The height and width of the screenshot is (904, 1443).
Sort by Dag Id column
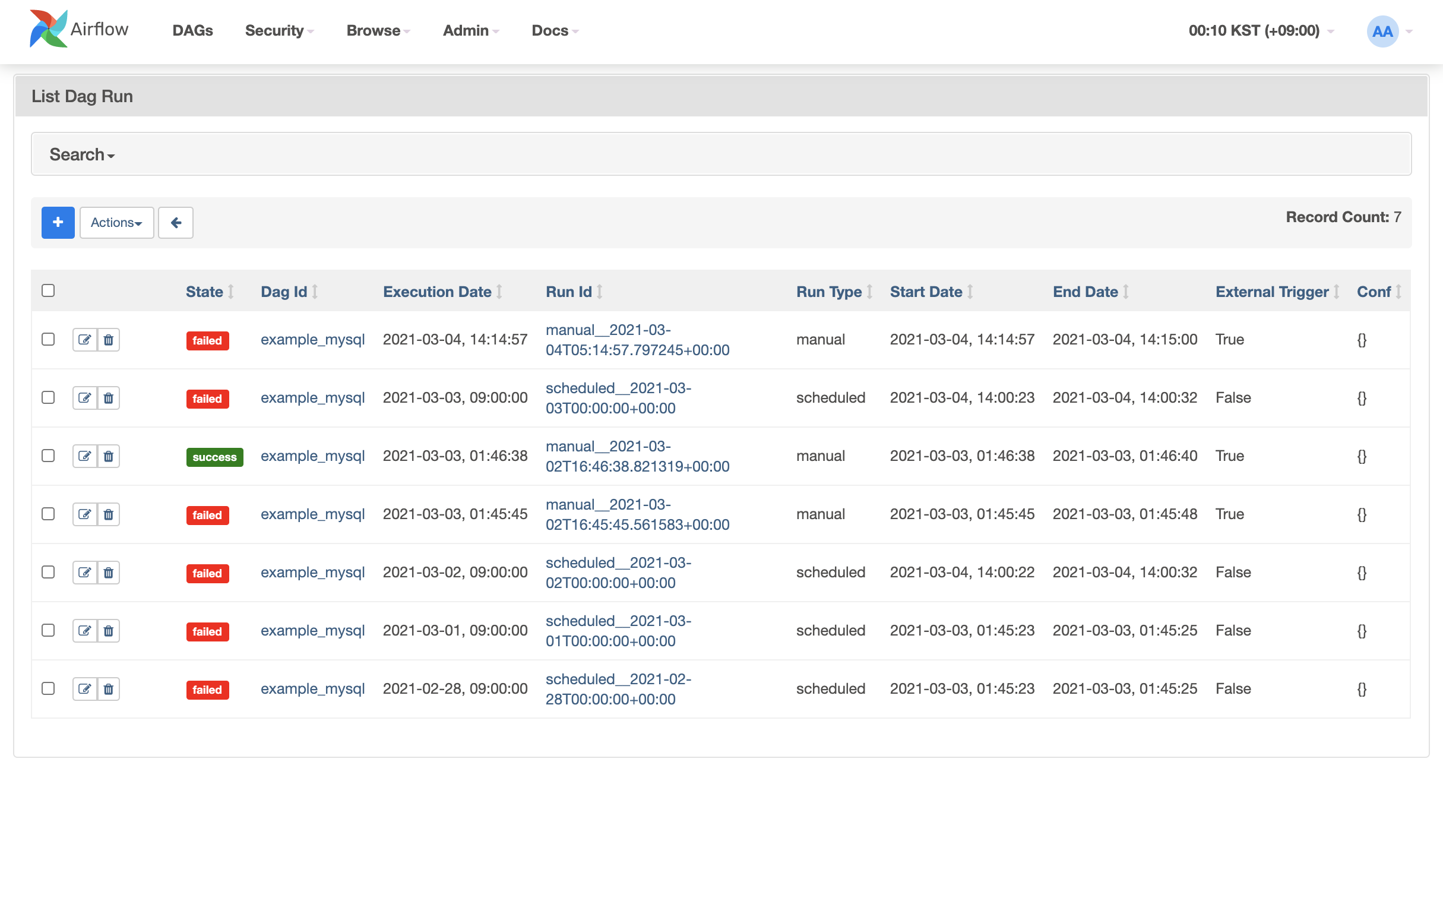[289, 292]
